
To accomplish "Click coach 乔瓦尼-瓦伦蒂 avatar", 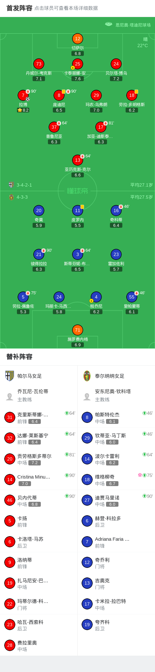I will click(9, 397).
